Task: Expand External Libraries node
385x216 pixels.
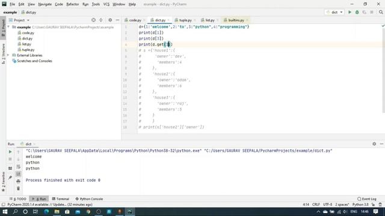Action: [8, 55]
